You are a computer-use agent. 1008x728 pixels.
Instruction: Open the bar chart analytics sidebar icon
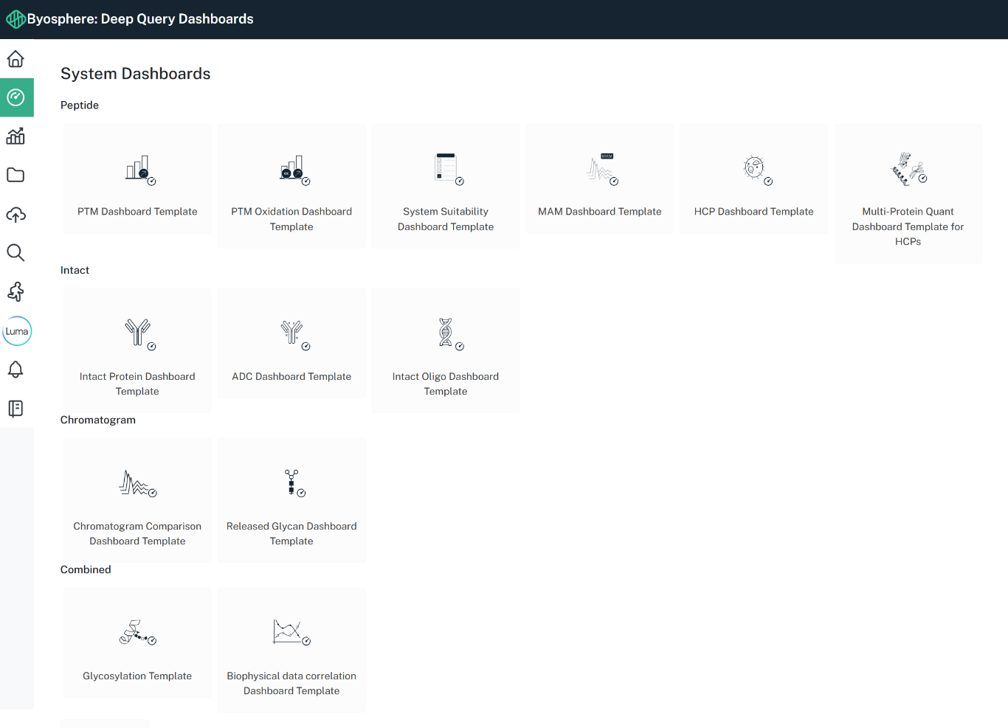15,136
